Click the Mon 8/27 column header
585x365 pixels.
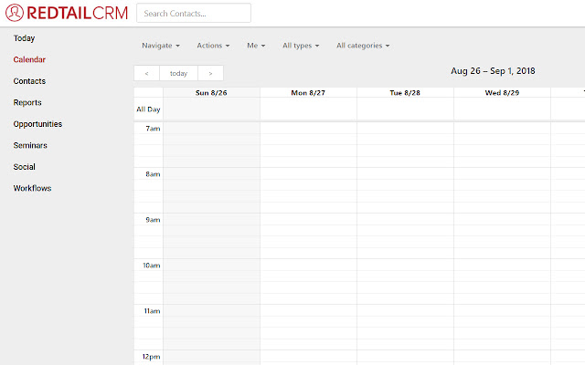pos(308,93)
